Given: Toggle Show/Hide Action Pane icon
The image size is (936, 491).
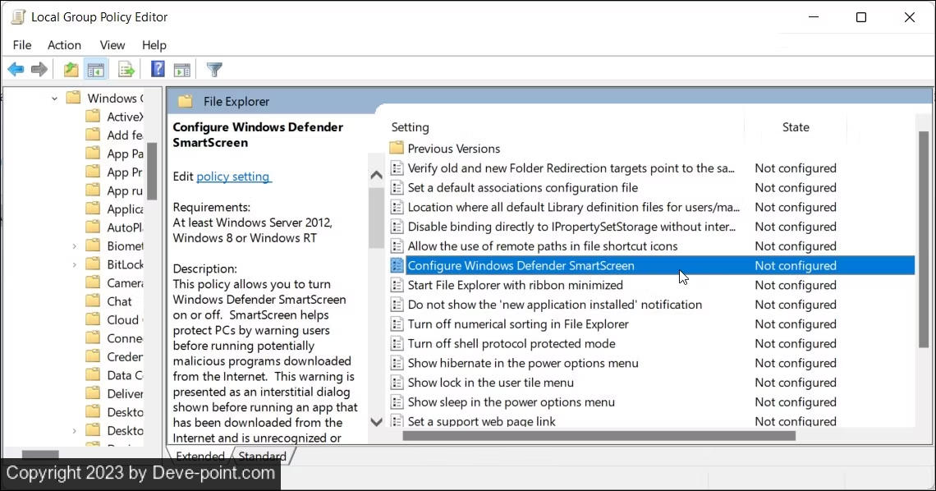Looking at the screenshot, I should click(x=182, y=70).
